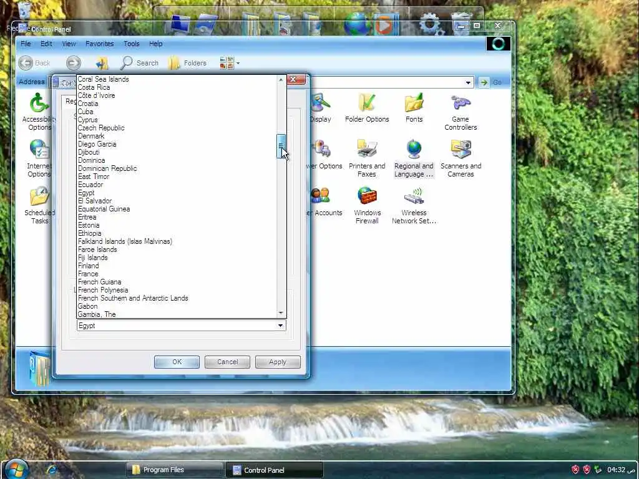639x479 pixels.
Task: Select Côte d'Ivoire in the list
Action: 96,95
